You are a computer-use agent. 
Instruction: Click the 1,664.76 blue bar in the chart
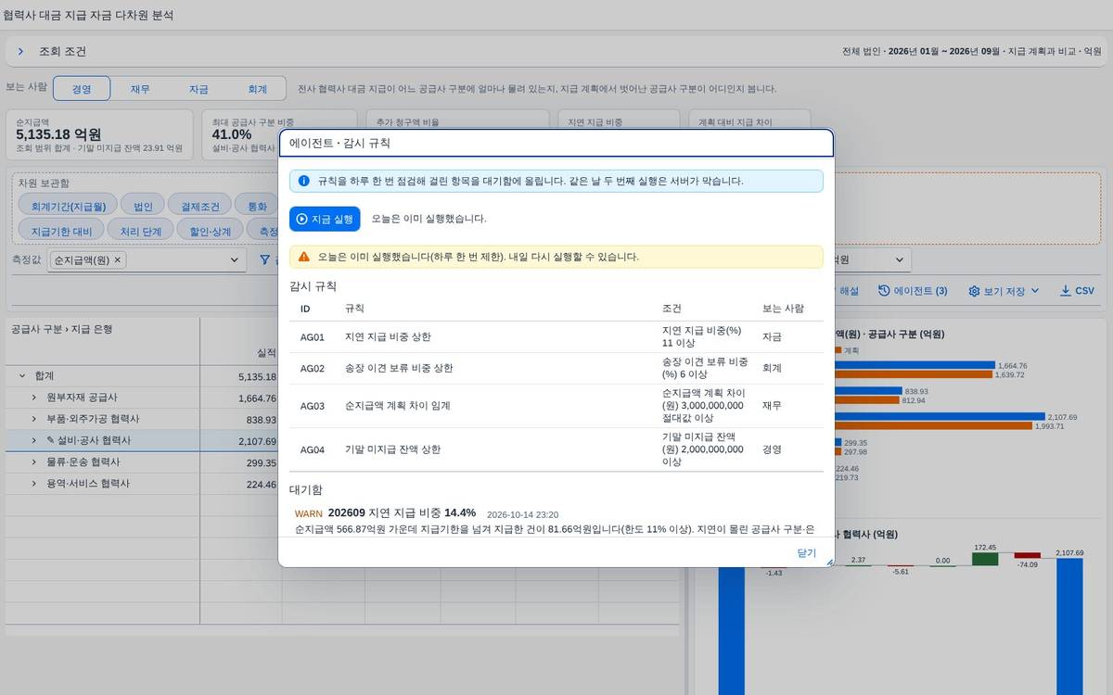tap(914, 365)
